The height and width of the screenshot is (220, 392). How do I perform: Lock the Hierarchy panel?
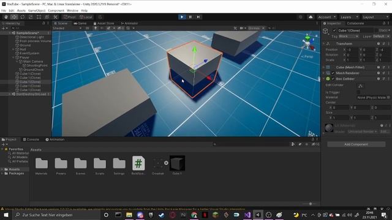[x=43, y=23]
